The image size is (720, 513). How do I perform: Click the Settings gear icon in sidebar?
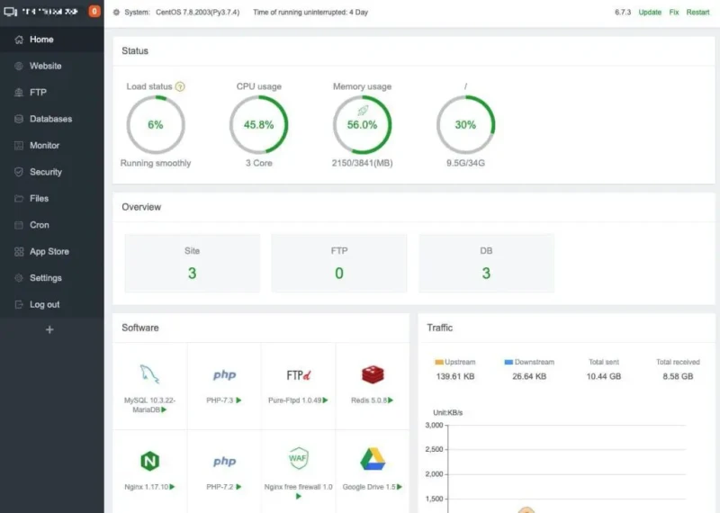(19, 278)
